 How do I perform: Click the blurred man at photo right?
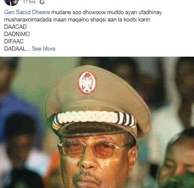coord(178,158)
